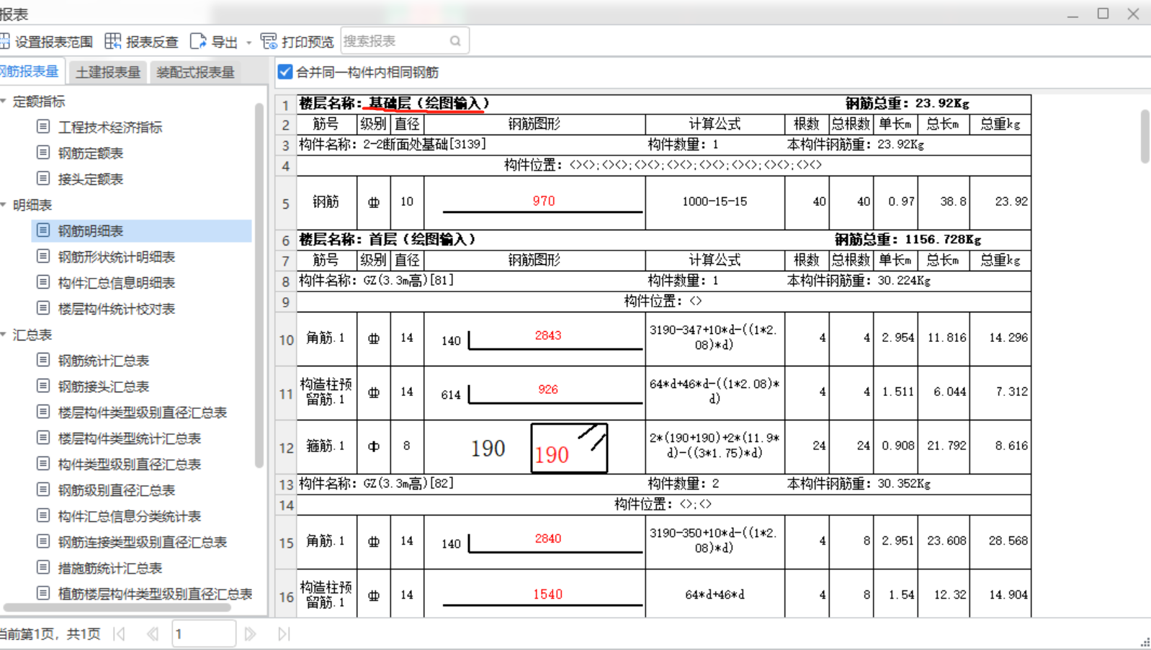Go to the previous page button
This screenshot has height=650, width=1151.
click(x=153, y=633)
